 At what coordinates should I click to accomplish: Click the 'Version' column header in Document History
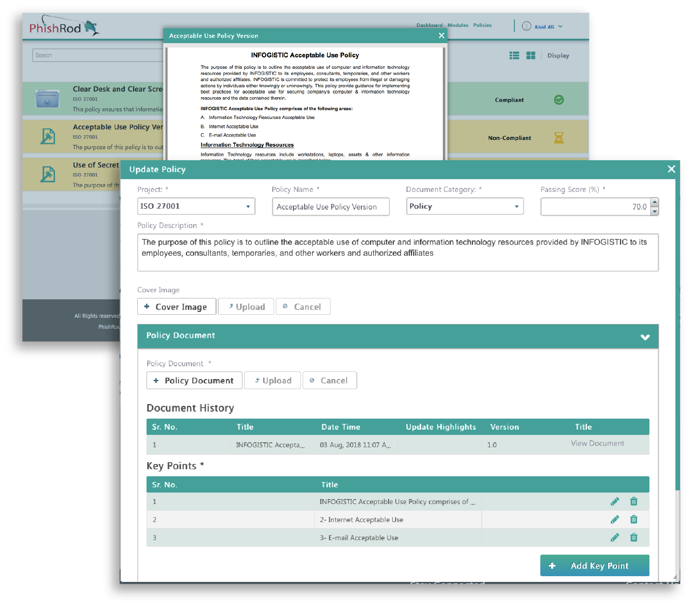tap(504, 427)
